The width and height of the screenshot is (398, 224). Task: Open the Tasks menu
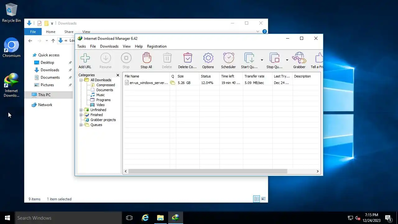click(x=81, y=46)
